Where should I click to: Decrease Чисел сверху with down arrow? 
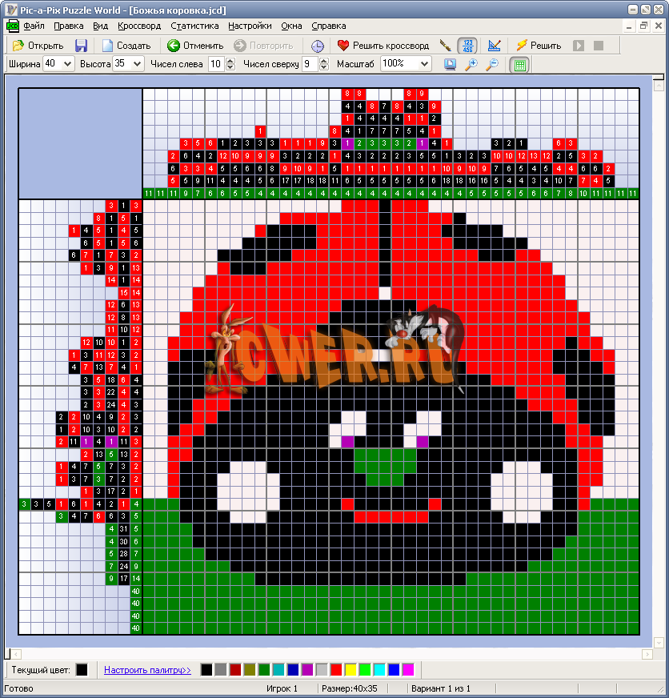tap(324, 67)
